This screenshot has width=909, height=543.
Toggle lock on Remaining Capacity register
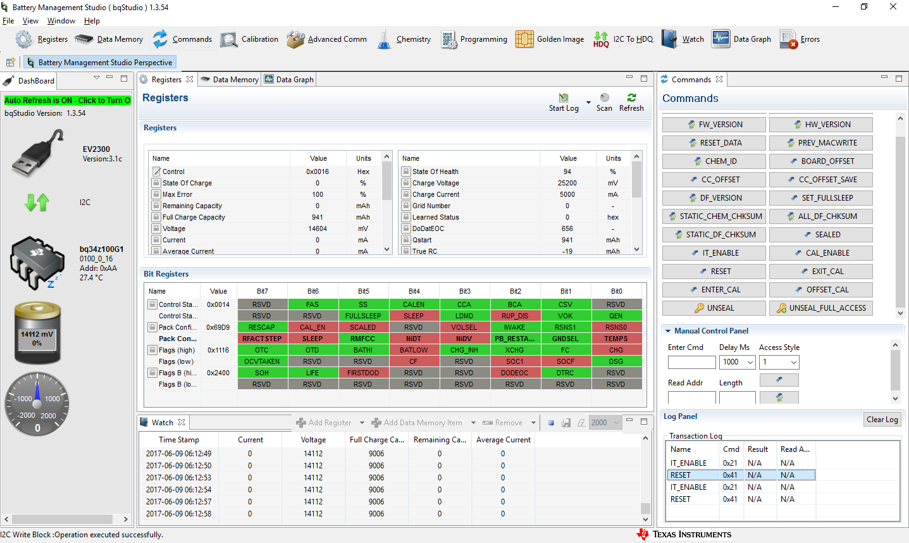pyautogui.click(x=156, y=206)
